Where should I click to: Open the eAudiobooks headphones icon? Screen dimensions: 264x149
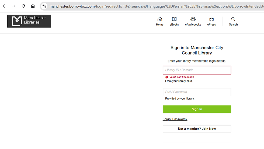[193, 19]
